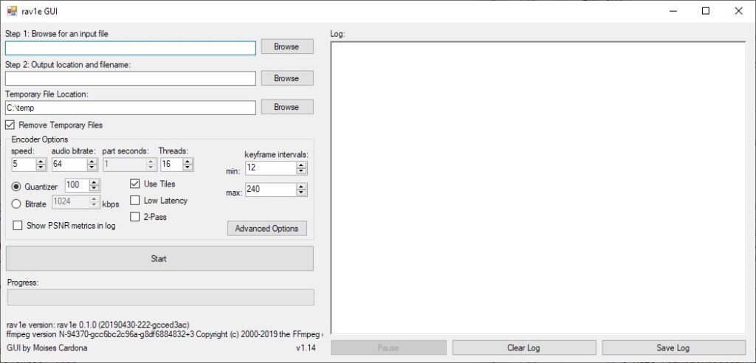Click the v1.14 version label
This screenshot has height=363, width=756.
pos(306,348)
